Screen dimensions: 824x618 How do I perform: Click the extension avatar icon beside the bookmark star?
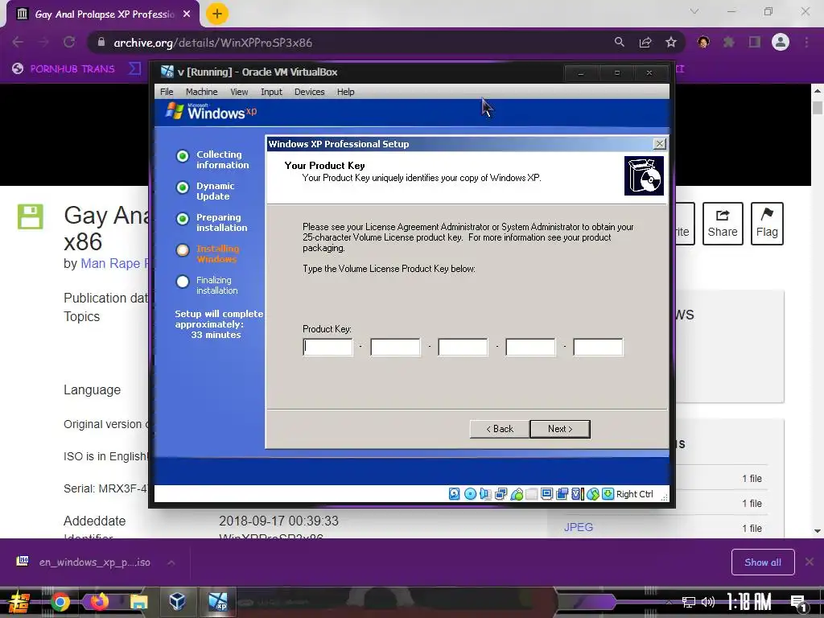703,42
